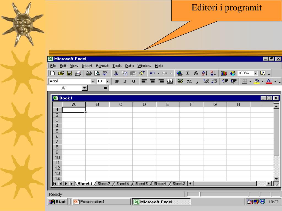This screenshot has height=211, width=282.
Task: Decrease indent in the formatting toolbar
Action: click(x=225, y=81)
